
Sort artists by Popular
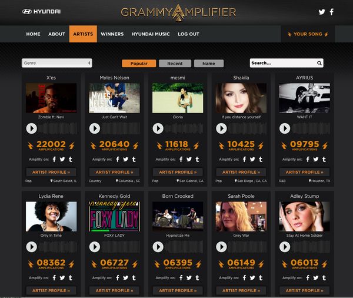139,64
